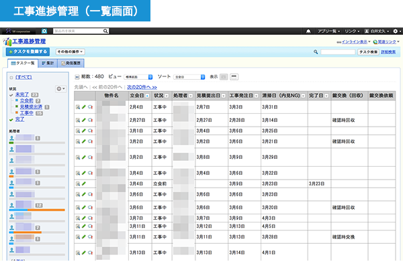Click the task search text field
Viewport: 403px width, 268px height.
[338, 52]
